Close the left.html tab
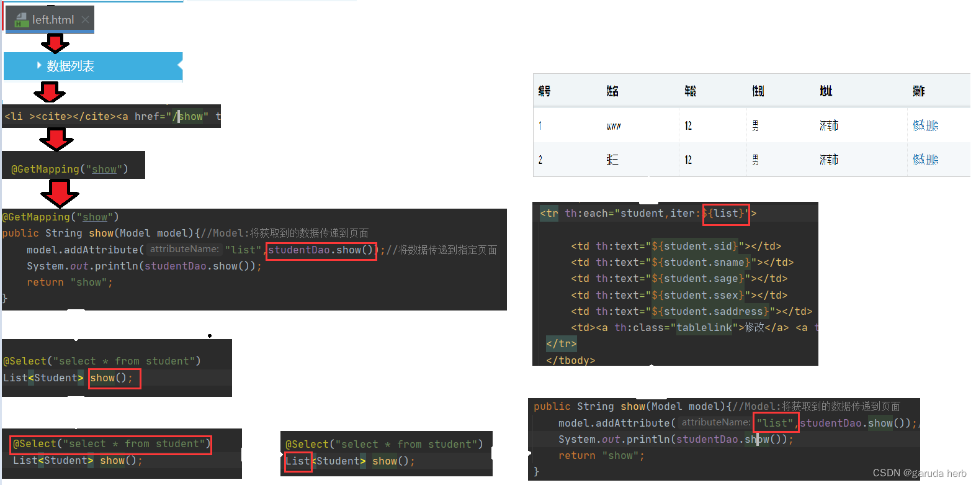 (85, 20)
